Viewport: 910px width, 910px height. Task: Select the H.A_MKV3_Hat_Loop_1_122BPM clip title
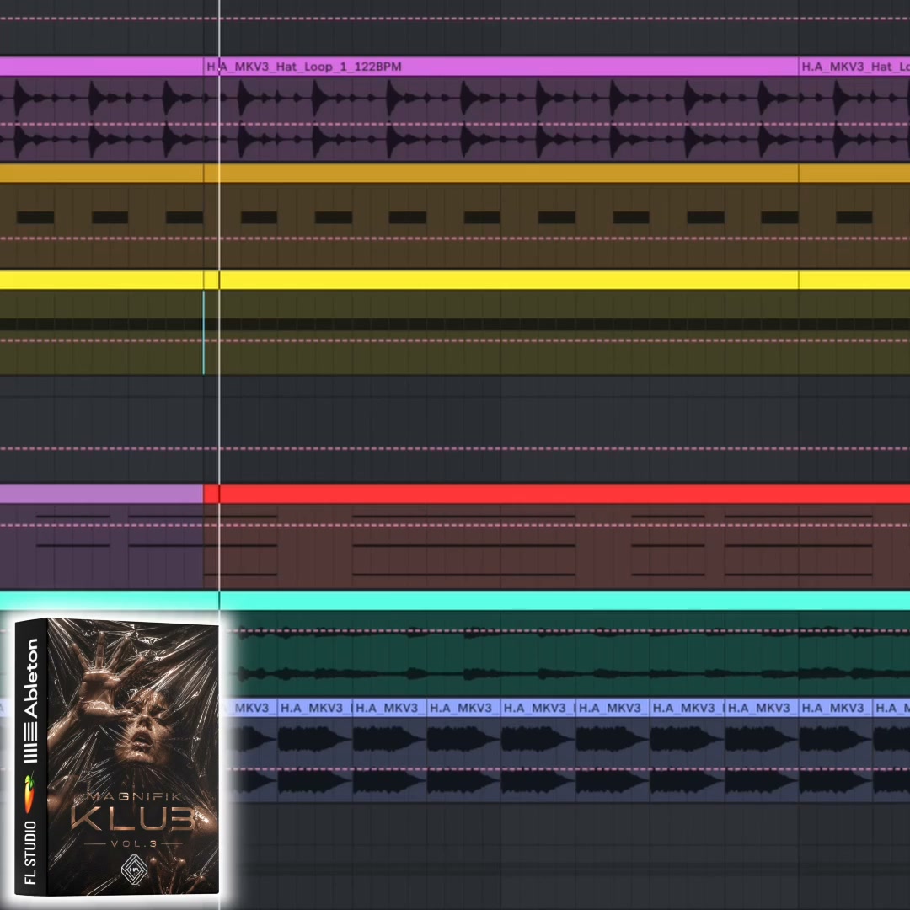(304, 67)
